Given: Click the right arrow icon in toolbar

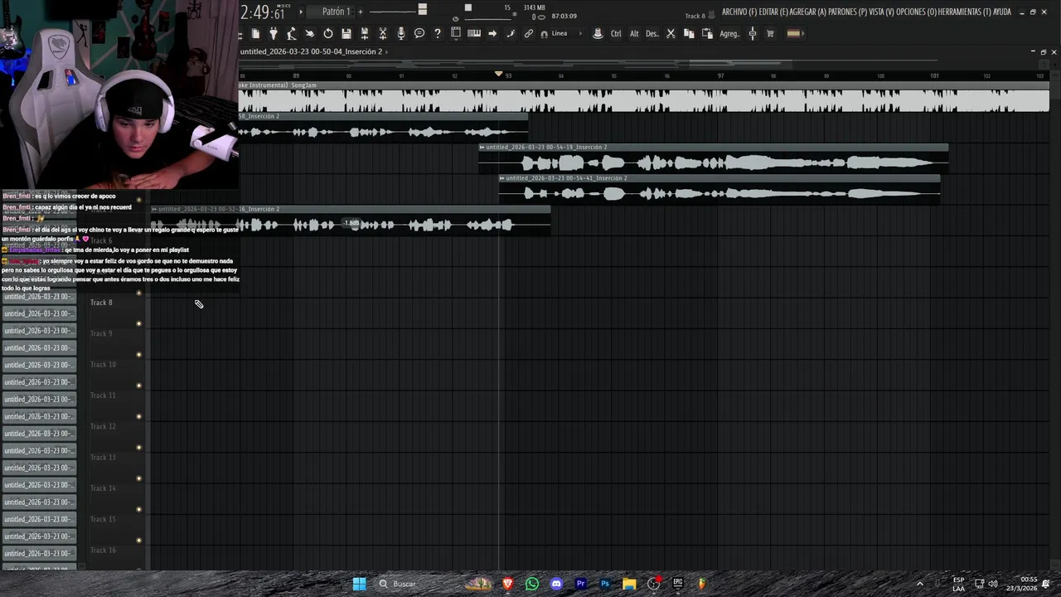Looking at the screenshot, I should (x=492, y=34).
